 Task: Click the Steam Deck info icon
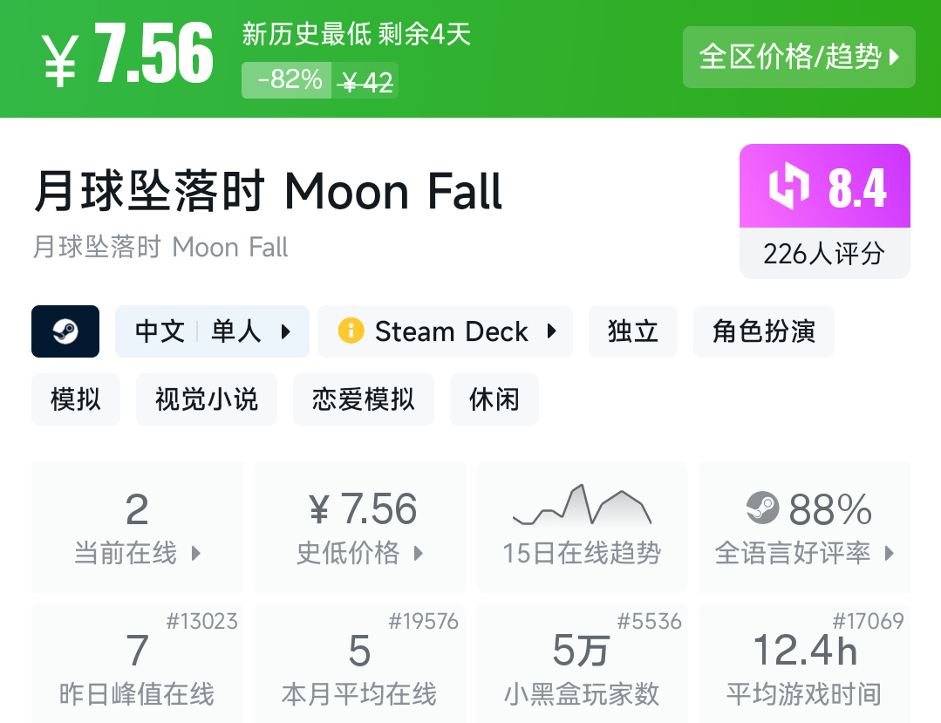pyautogui.click(x=351, y=331)
